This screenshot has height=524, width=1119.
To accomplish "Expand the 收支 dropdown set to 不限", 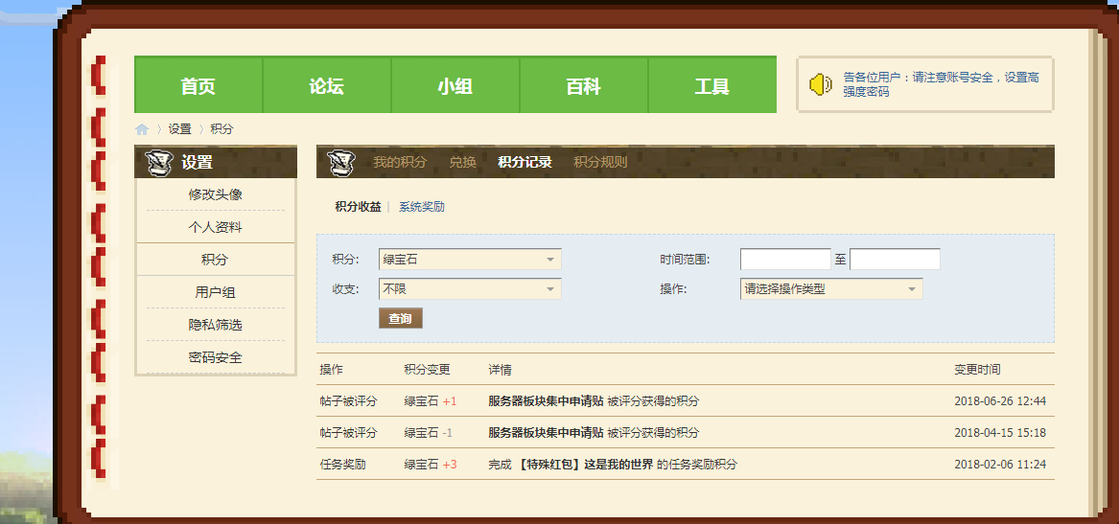I will (x=470, y=288).
